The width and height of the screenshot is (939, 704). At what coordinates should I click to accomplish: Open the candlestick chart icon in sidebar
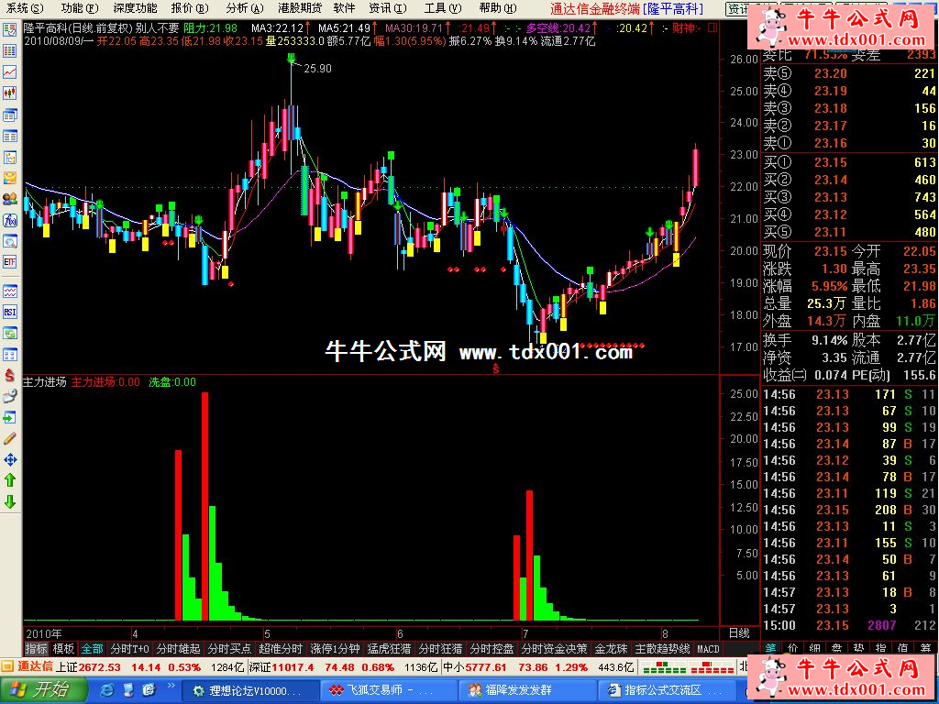10,93
